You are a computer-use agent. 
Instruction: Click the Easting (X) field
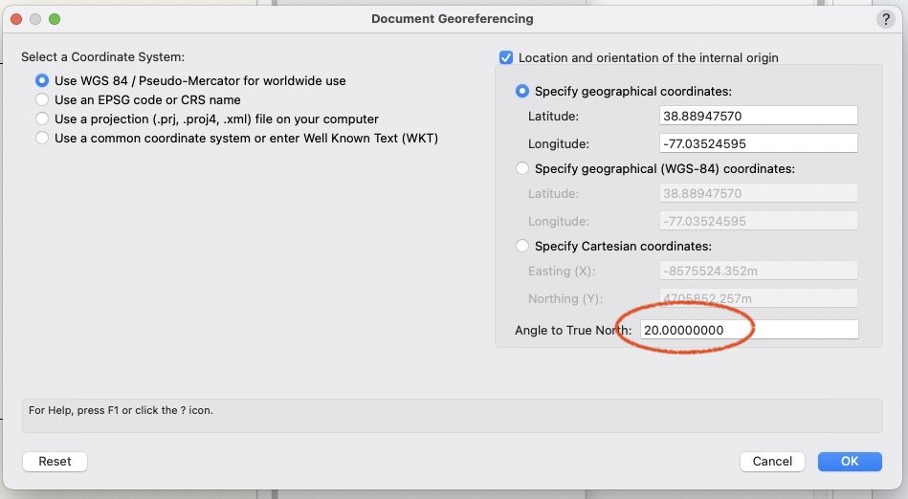[x=758, y=271]
